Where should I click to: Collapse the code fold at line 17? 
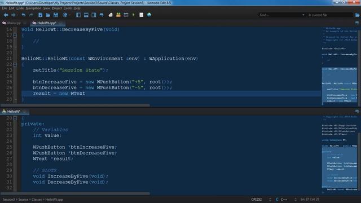[15, 35]
